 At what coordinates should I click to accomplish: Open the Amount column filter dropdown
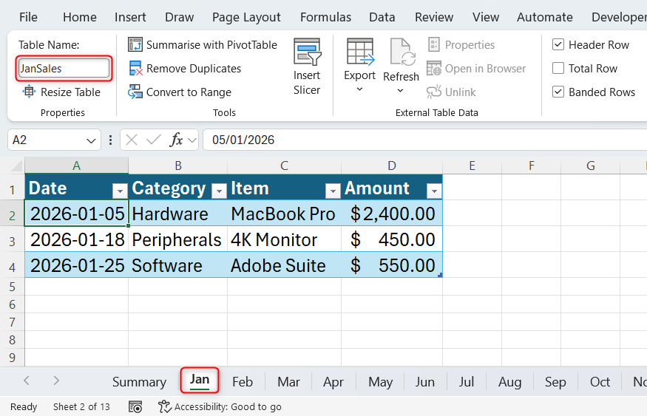pos(433,191)
